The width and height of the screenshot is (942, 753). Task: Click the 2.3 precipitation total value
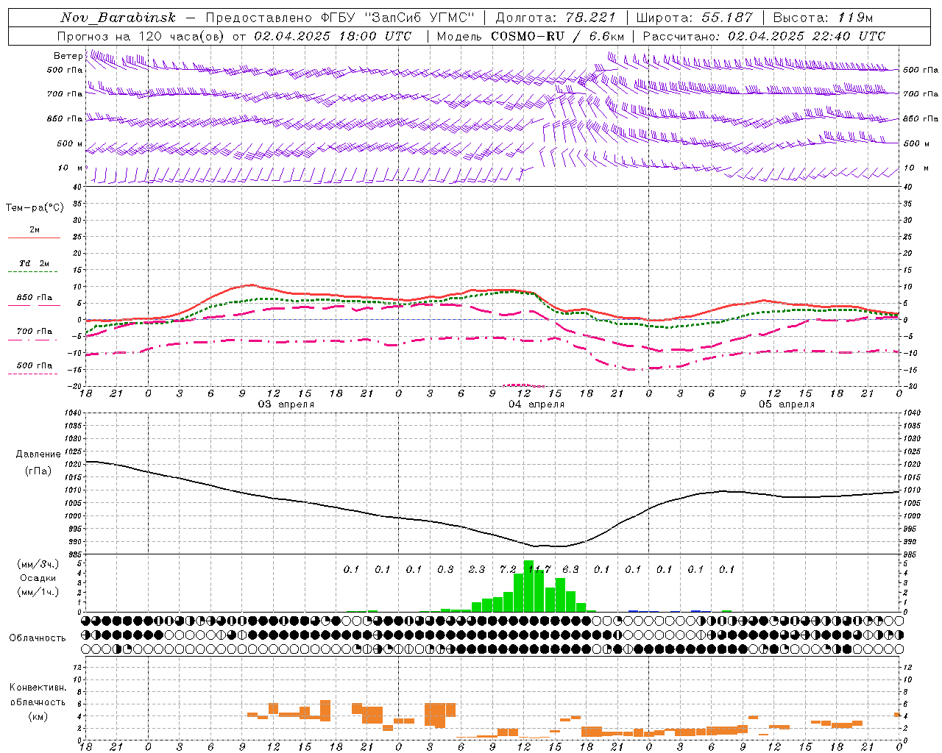(477, 569)
